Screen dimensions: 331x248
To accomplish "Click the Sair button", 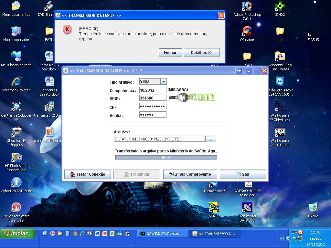I will [243, 174].
